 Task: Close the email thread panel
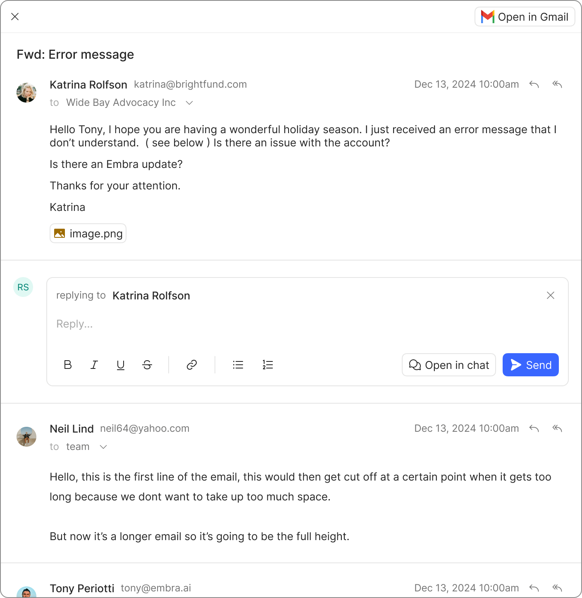tap(15, 17)
